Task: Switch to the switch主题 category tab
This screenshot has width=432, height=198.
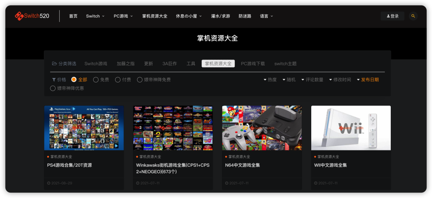Action: pos(286,64)
